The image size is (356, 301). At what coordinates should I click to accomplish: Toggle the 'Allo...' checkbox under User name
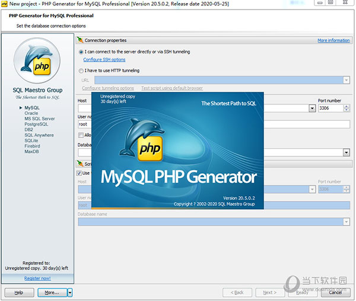pyautogui.click(x=81, y=135)
